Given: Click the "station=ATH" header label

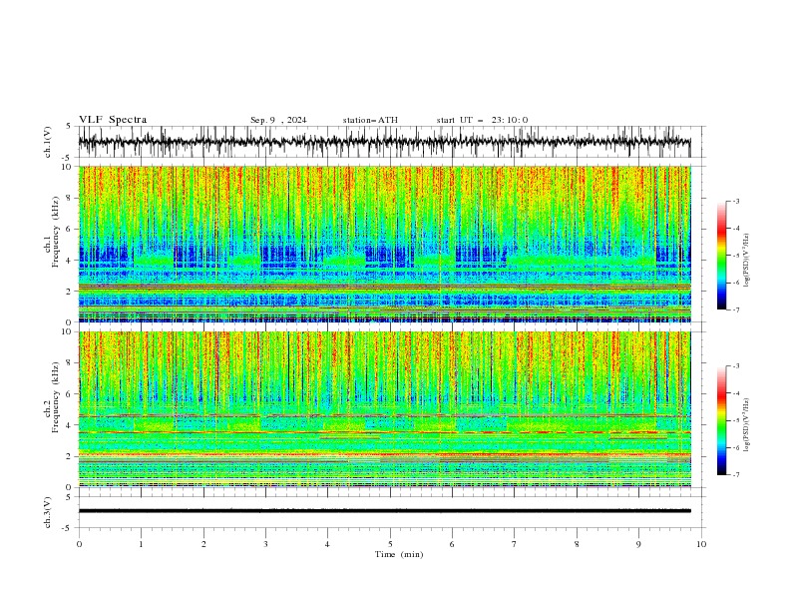Looking at the screenshot, I should pos(370,120).
